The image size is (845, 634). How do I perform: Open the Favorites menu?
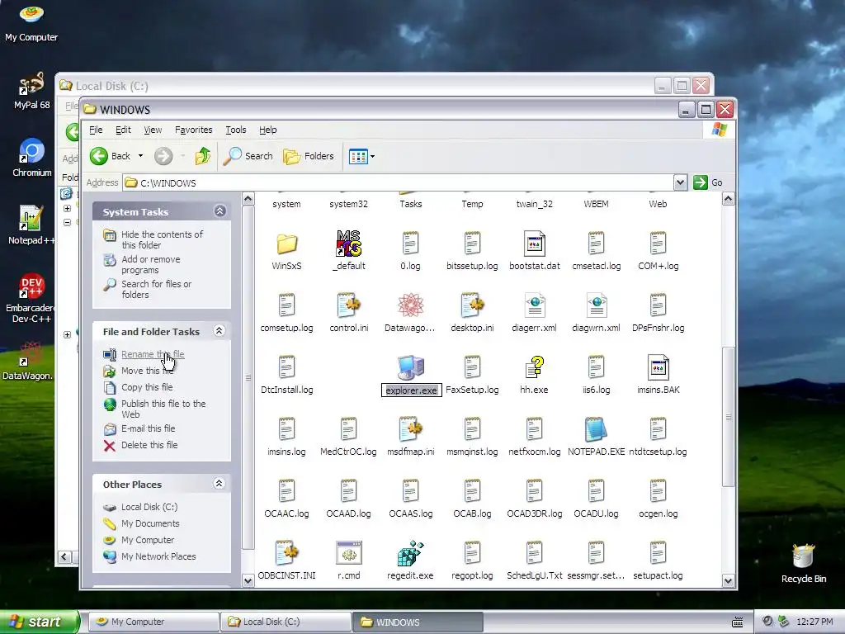click(x=193, y=130)
